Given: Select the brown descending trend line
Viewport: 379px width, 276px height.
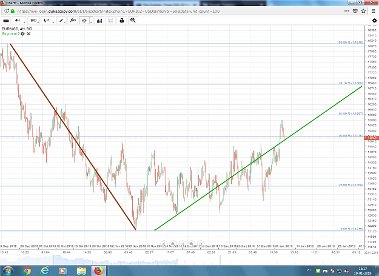Looking at the screenshot, I should click(x=73, y=137).
